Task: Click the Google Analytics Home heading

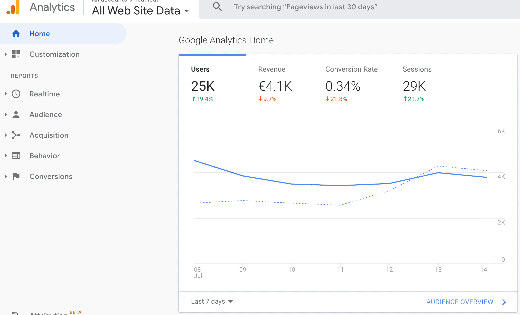Action: click(x=226, y=40)
